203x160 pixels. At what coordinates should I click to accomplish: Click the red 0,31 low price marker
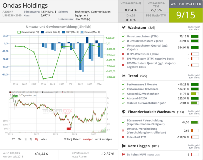pos(69,129)
